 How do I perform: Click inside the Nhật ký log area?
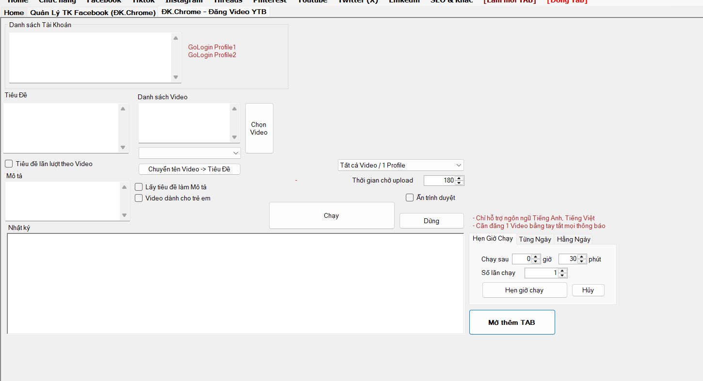click(x=236, y=284)
